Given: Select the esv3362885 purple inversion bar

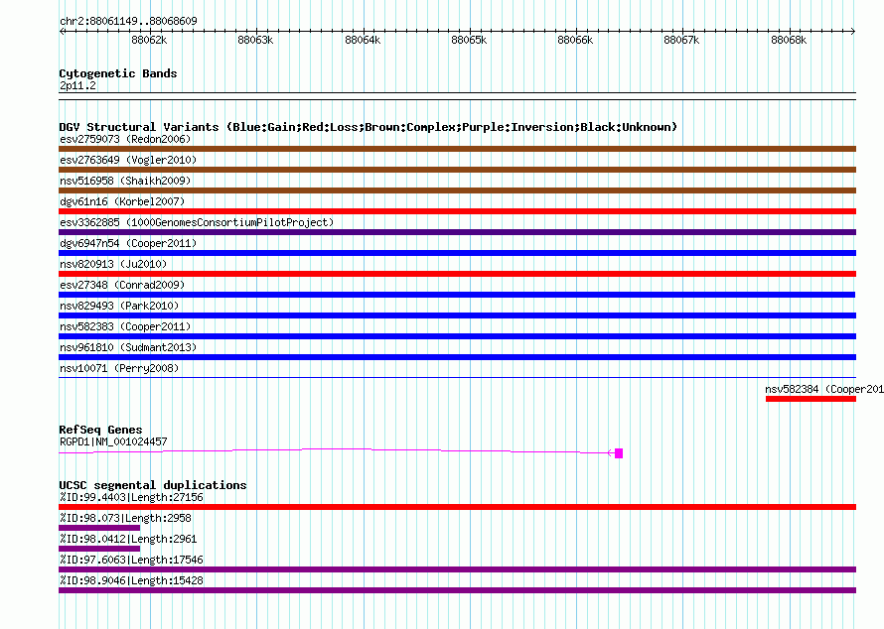Looking at the screenshot, I should pyautogui.click(x=457, y=232).
